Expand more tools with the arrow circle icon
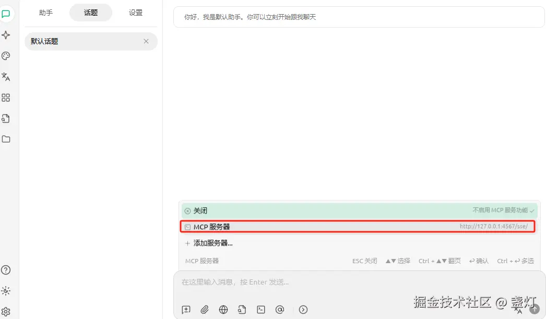The width and height of the screenshot is (546, 319). 303,310
